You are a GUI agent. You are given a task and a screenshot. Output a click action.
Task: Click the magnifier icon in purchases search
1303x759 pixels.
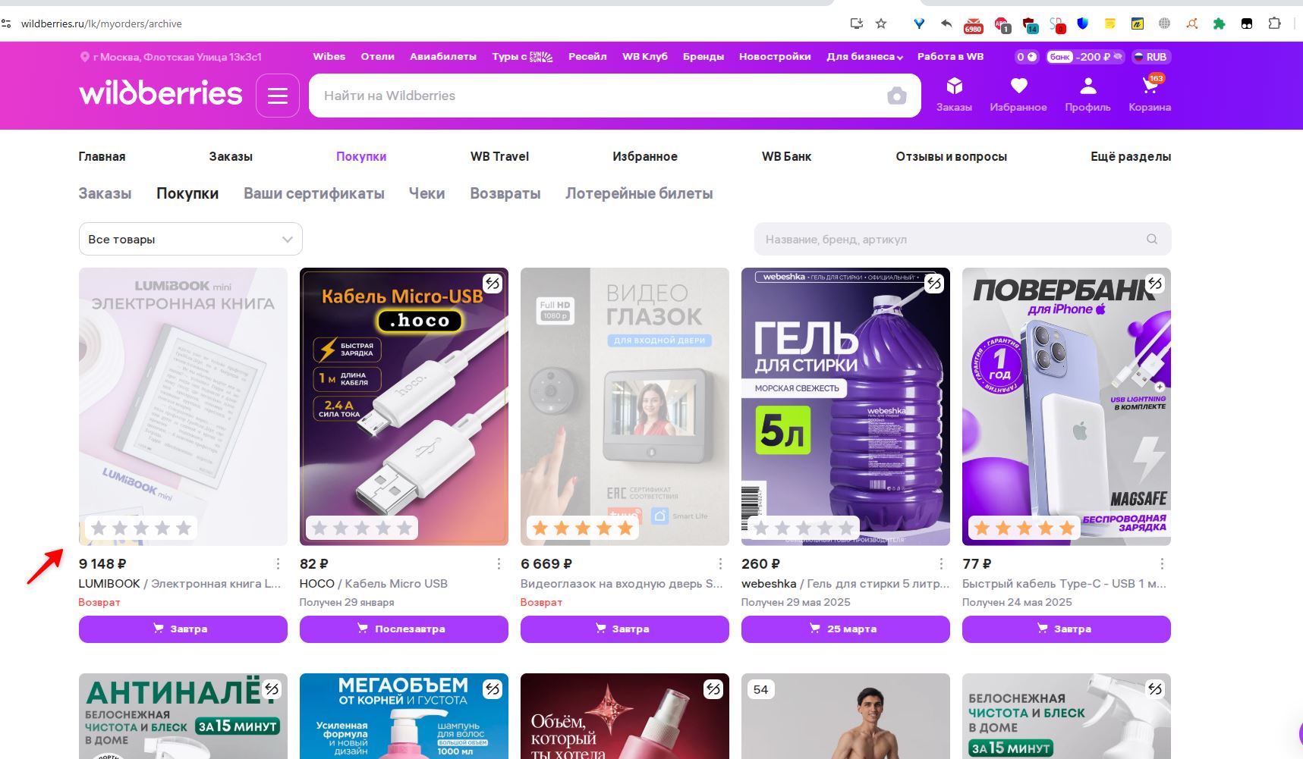coord(1152,239)
